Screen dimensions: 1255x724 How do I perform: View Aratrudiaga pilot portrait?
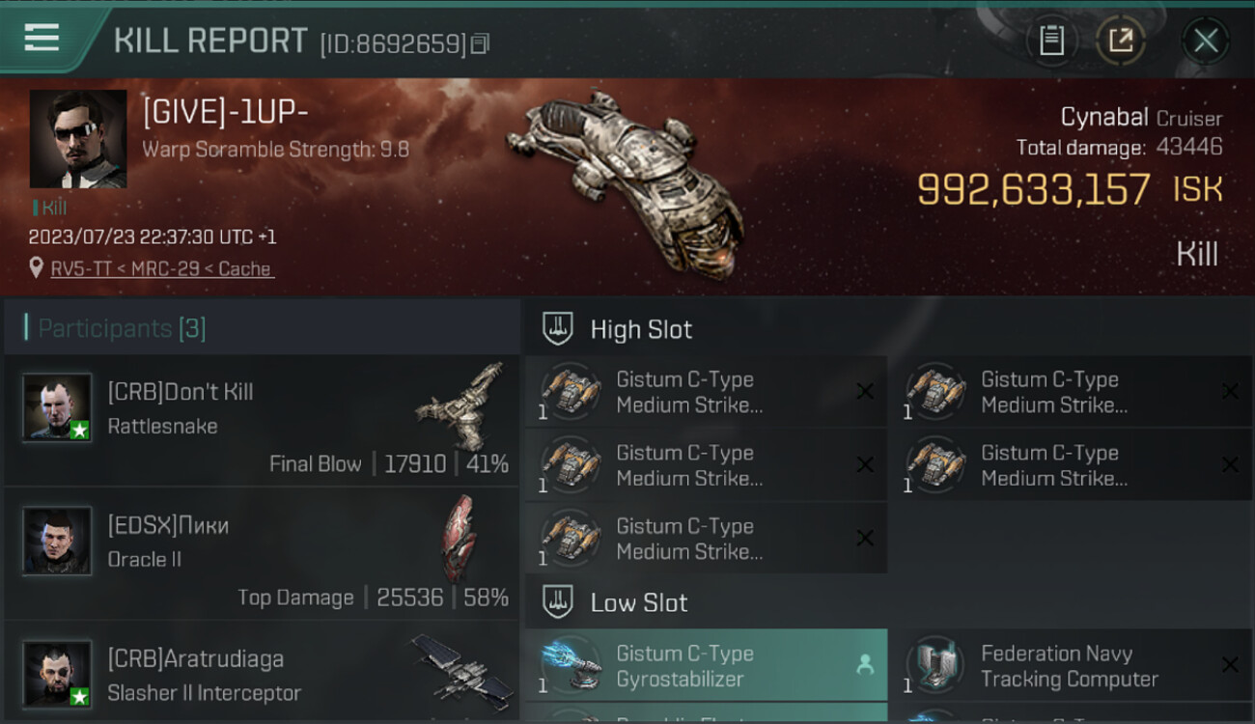tap(58, 673)
